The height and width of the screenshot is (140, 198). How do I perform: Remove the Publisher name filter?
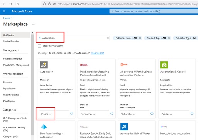coord(140,38)
